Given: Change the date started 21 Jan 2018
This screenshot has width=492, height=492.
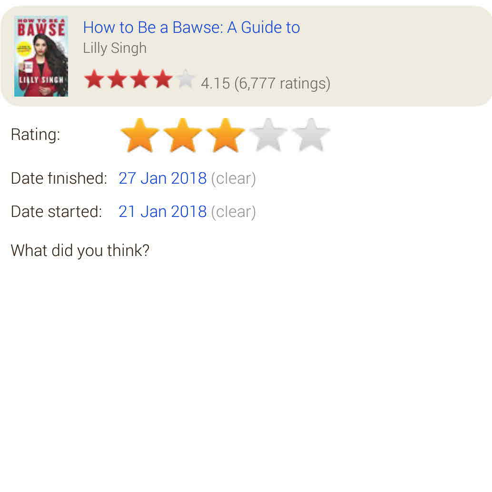Looking at the screenshot, I should pos(163,211).
